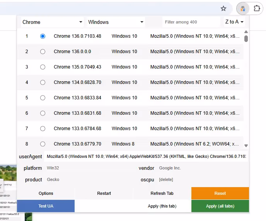Viewport: 266px width, 221px height.
Task: Open the Chrome browser dropdown
Action: click(x=53, y=22)
